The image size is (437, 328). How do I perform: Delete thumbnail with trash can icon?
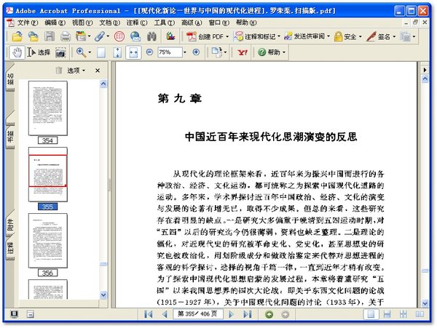click(x=59, y=71)
